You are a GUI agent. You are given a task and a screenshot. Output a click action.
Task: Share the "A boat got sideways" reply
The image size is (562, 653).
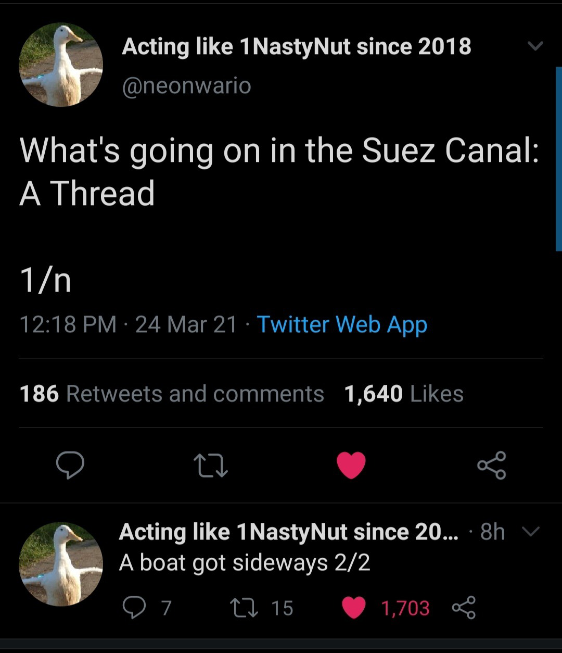[464, 608]
